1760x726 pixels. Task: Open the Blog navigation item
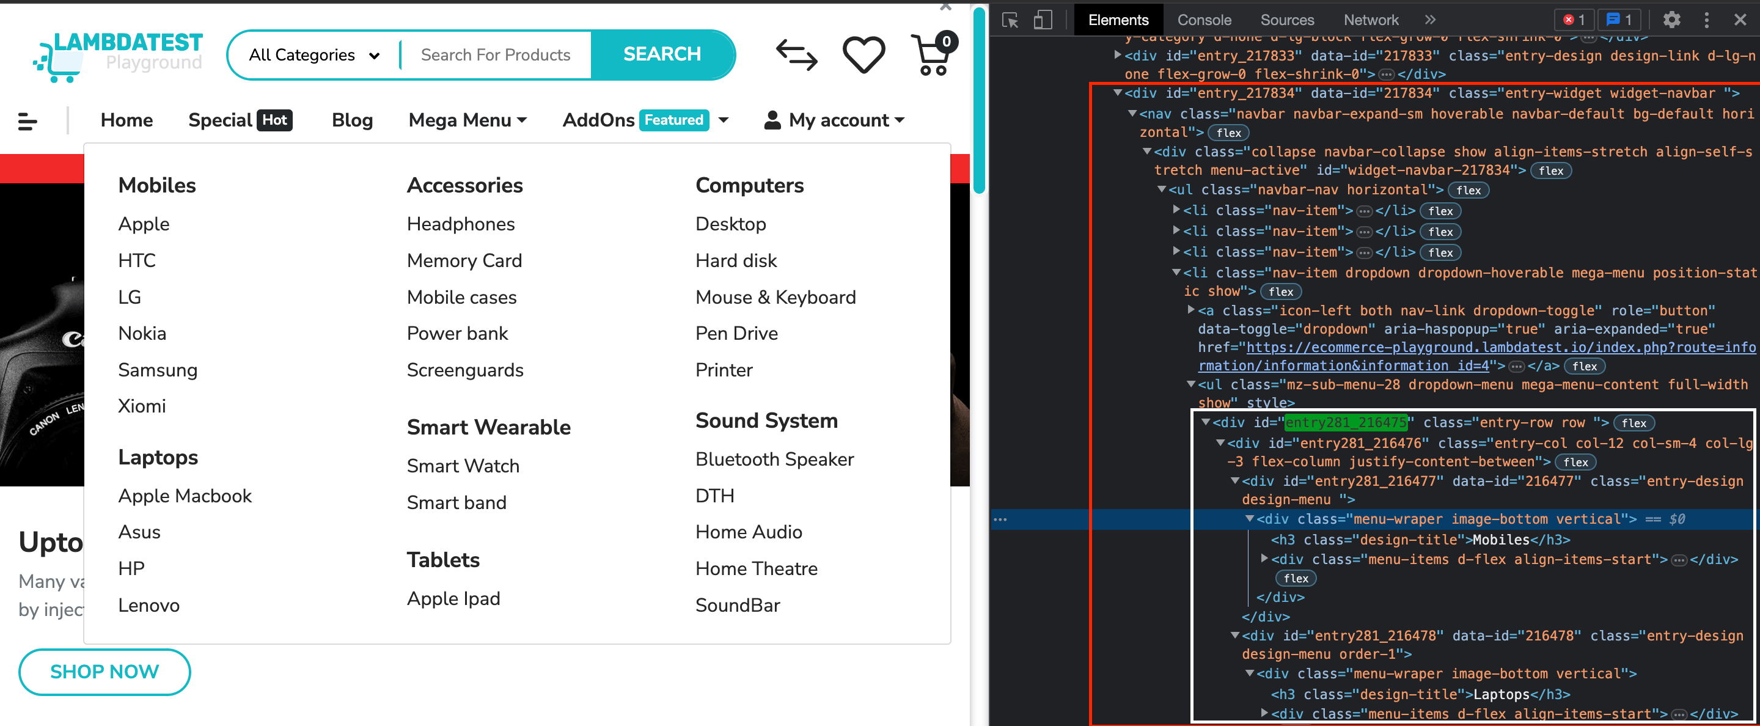pyautogui.click(x=352, y=120)
